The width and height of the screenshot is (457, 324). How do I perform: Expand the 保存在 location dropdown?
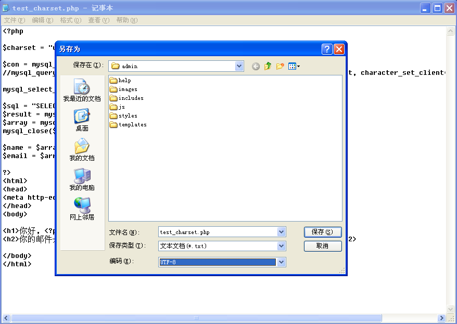click(x=239, y=66)
